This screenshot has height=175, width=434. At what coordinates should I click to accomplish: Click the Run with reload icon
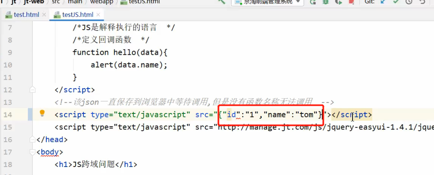pyautogui.click(x=313, y=2)
